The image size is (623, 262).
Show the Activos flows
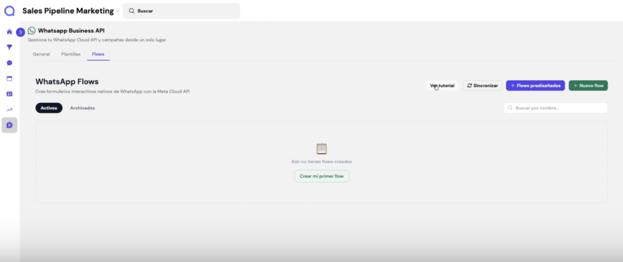pyautogui.click(x=49, y=108)
